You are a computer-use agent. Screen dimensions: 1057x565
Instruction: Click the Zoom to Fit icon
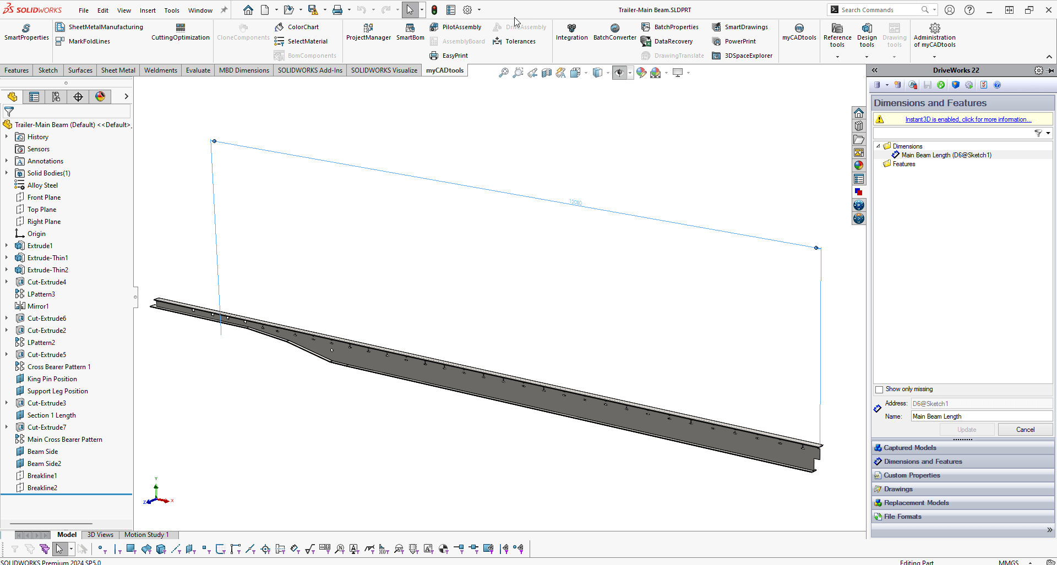pyautogui.click(x=503, y=73)
